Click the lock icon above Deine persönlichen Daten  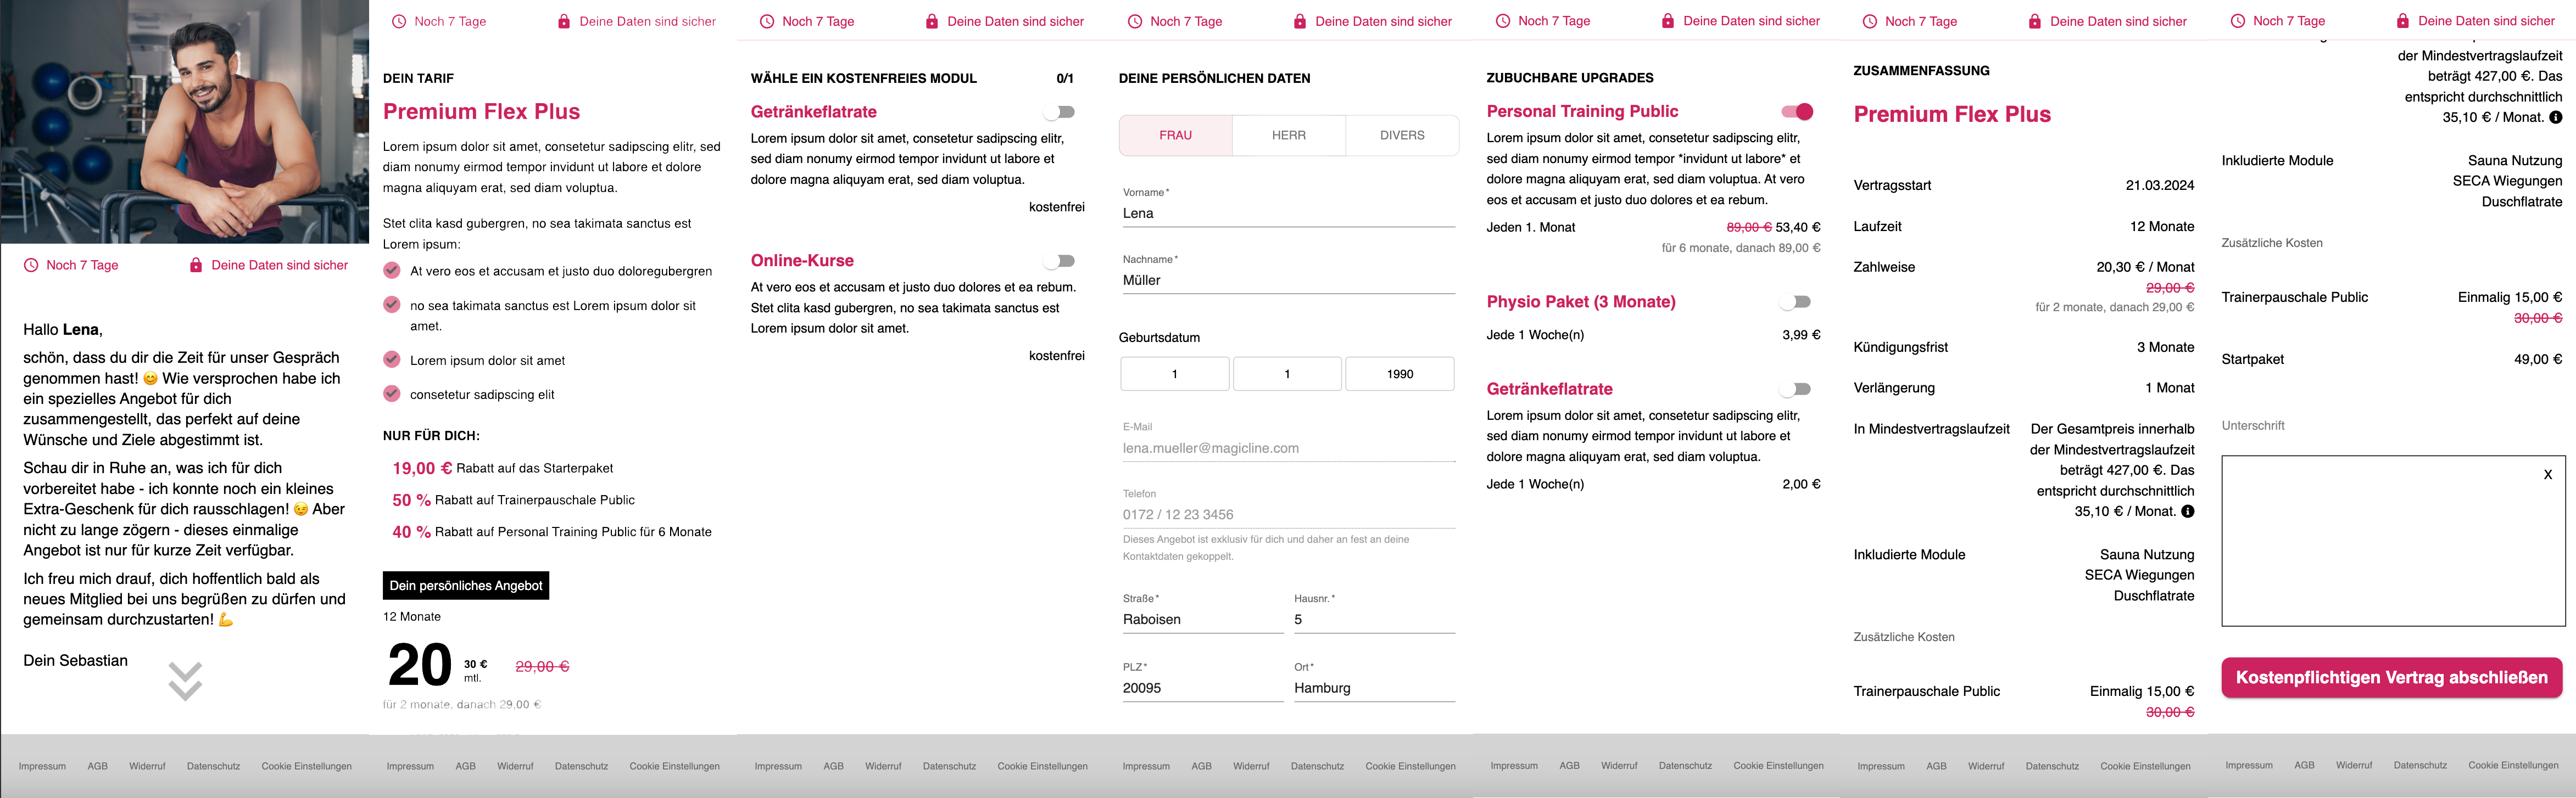point(1300,21)
